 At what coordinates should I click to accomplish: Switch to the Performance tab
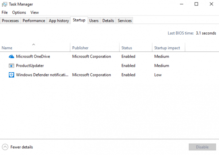[34, 21]
